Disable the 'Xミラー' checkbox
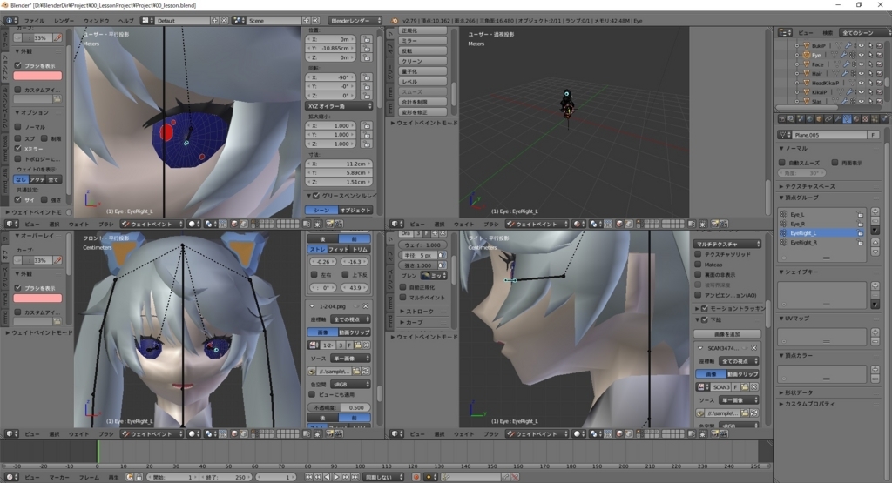Image resolution: width=892 pixels, height=483 pixels. pyautogui.click(x=18, y=148)
